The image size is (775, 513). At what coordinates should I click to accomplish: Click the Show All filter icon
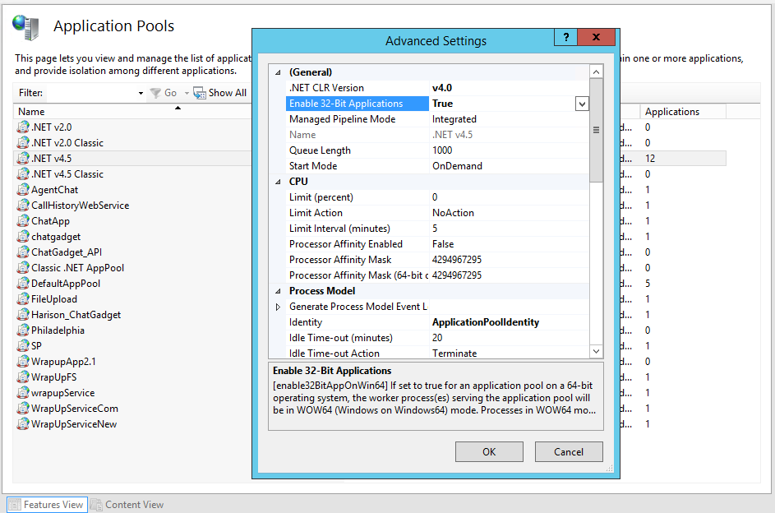(200, 93)
